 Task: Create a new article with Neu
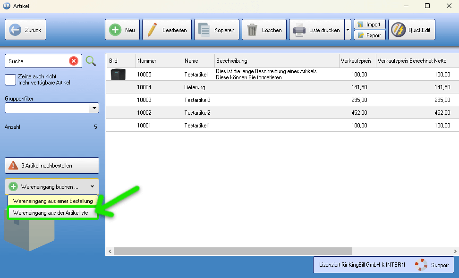(122, 30)
